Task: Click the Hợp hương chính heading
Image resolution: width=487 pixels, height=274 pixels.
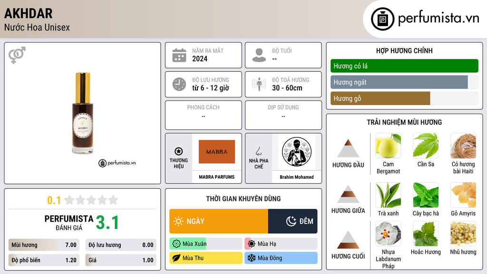Action: click(x=404, y=50)
